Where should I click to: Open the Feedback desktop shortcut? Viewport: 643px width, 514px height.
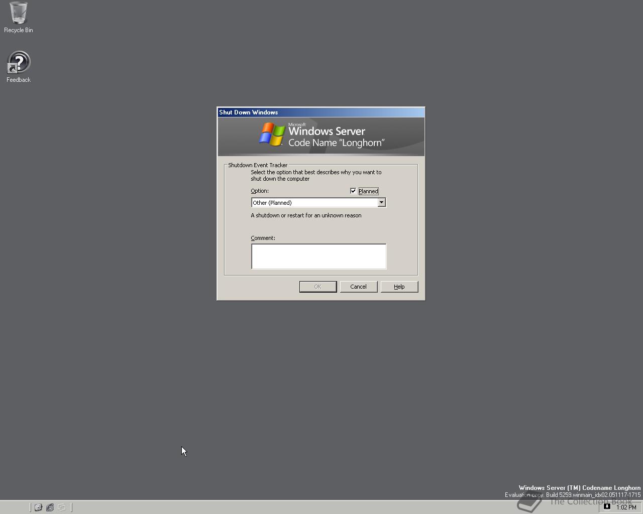[x=19, y=67]
